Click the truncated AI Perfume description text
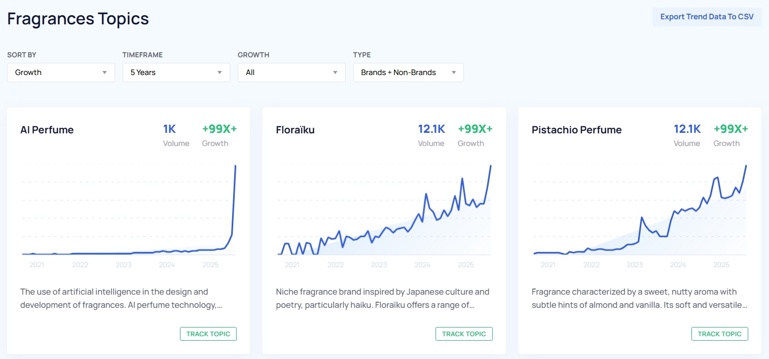This screenshot has height=359, width=769. pos(114,298)
